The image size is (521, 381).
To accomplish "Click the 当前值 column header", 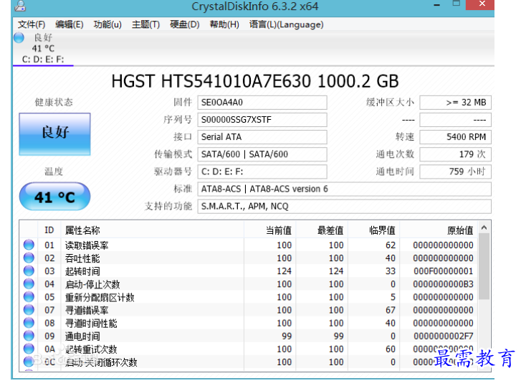I will tap(269, 230).
